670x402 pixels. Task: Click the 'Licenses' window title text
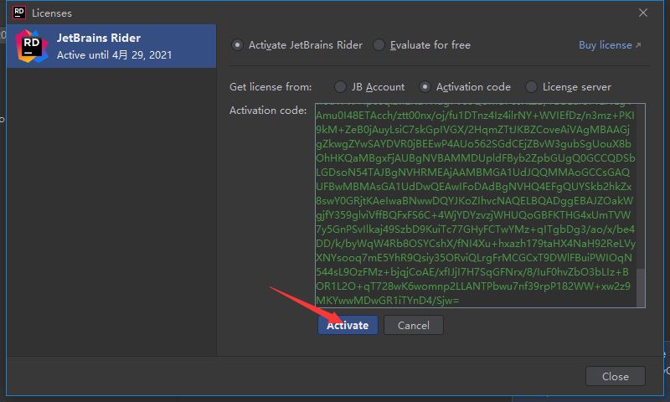coord(52,13)
